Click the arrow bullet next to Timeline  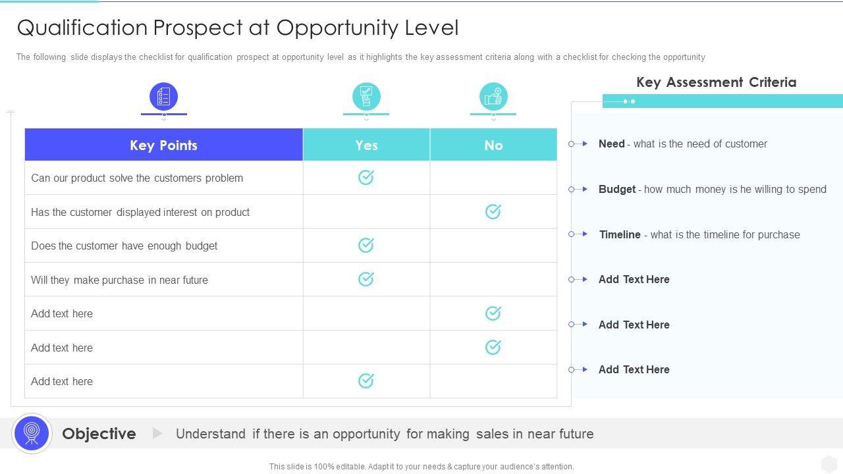click(x=578, y=234)
